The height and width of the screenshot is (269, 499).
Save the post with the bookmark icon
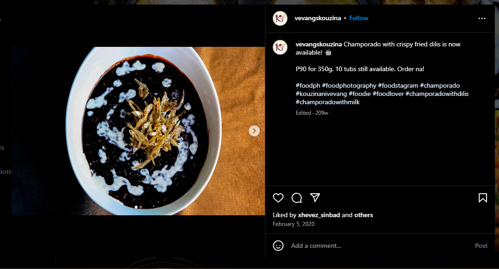[482, 198]
